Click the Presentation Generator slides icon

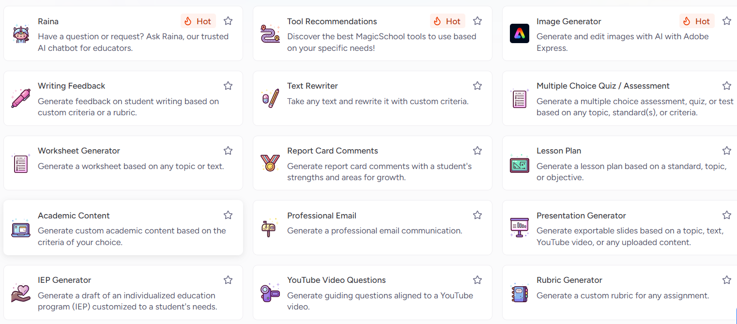(519, 228)
